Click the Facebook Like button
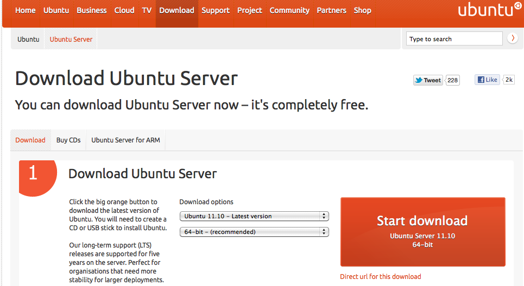 tap(487, 80)
